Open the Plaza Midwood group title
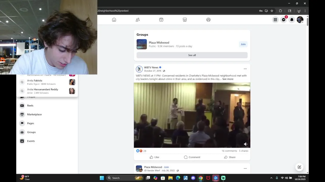The width and height of the screenshot is (325, 182). click(159, 42)
